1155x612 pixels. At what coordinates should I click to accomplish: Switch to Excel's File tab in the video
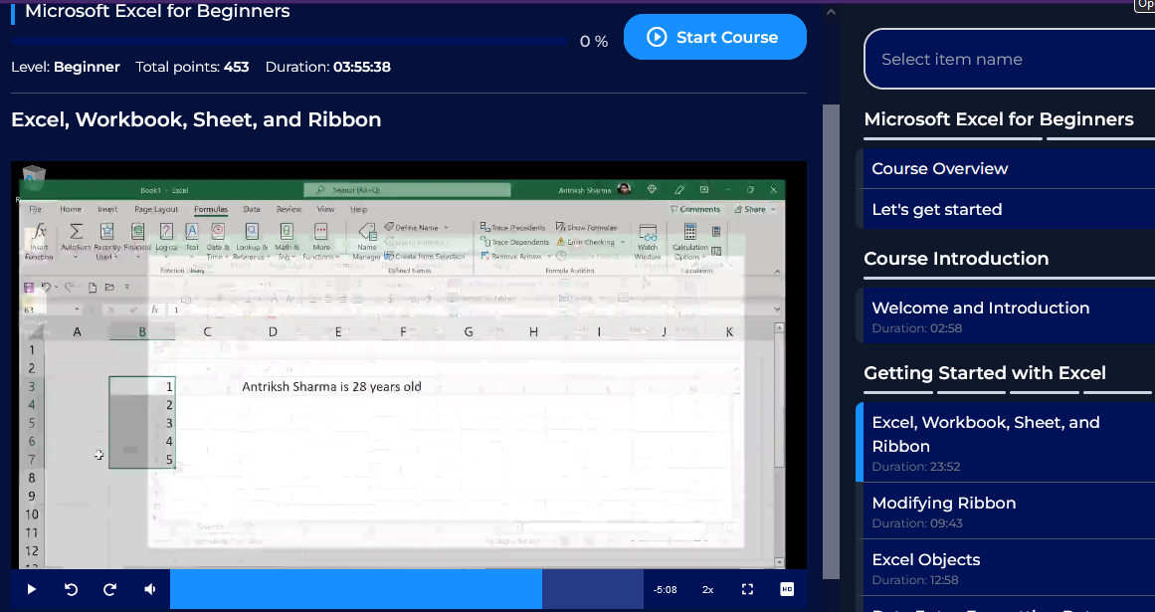tap(35, 209)
